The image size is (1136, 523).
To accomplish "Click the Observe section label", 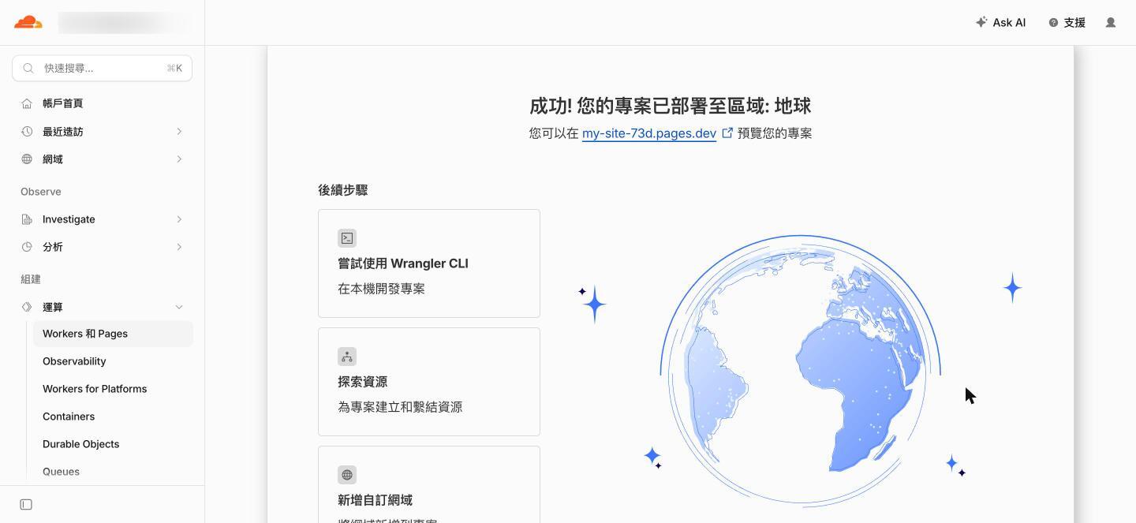I will tap(41, 192).
